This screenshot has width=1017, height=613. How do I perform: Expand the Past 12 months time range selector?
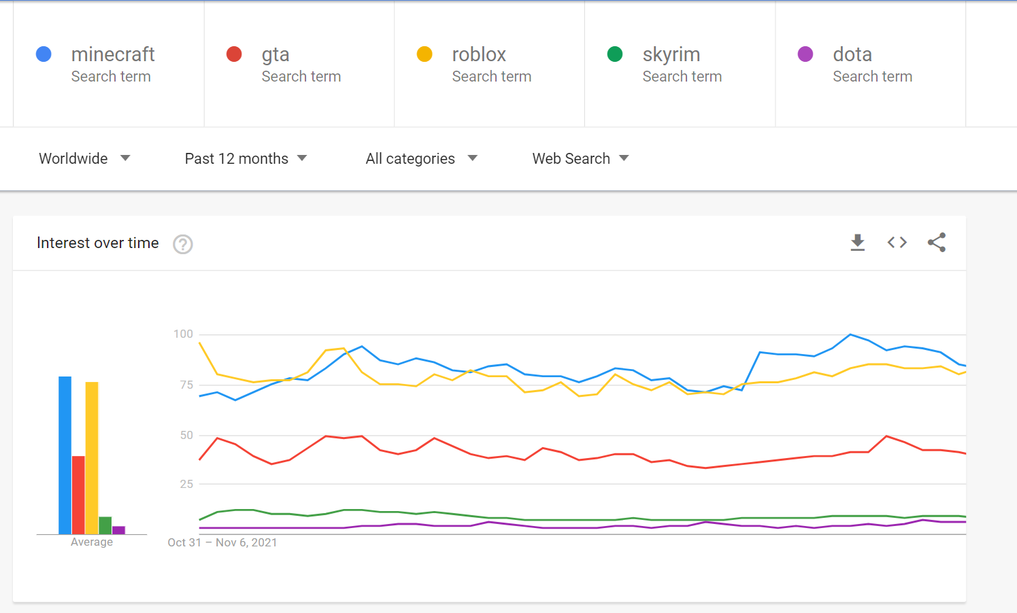[x=246, y=158]
